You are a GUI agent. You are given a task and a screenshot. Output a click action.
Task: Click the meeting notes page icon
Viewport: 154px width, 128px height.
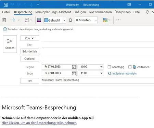coord(27,20)
